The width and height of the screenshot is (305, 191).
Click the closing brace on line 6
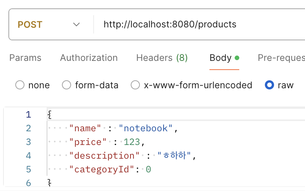tap(50, 183)
